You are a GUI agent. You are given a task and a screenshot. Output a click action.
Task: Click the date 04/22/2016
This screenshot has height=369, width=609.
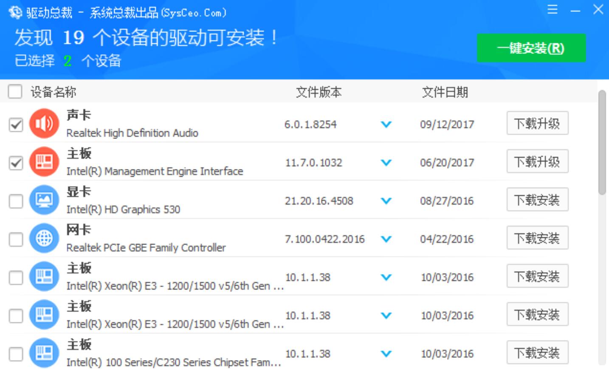tap(447, 239)
